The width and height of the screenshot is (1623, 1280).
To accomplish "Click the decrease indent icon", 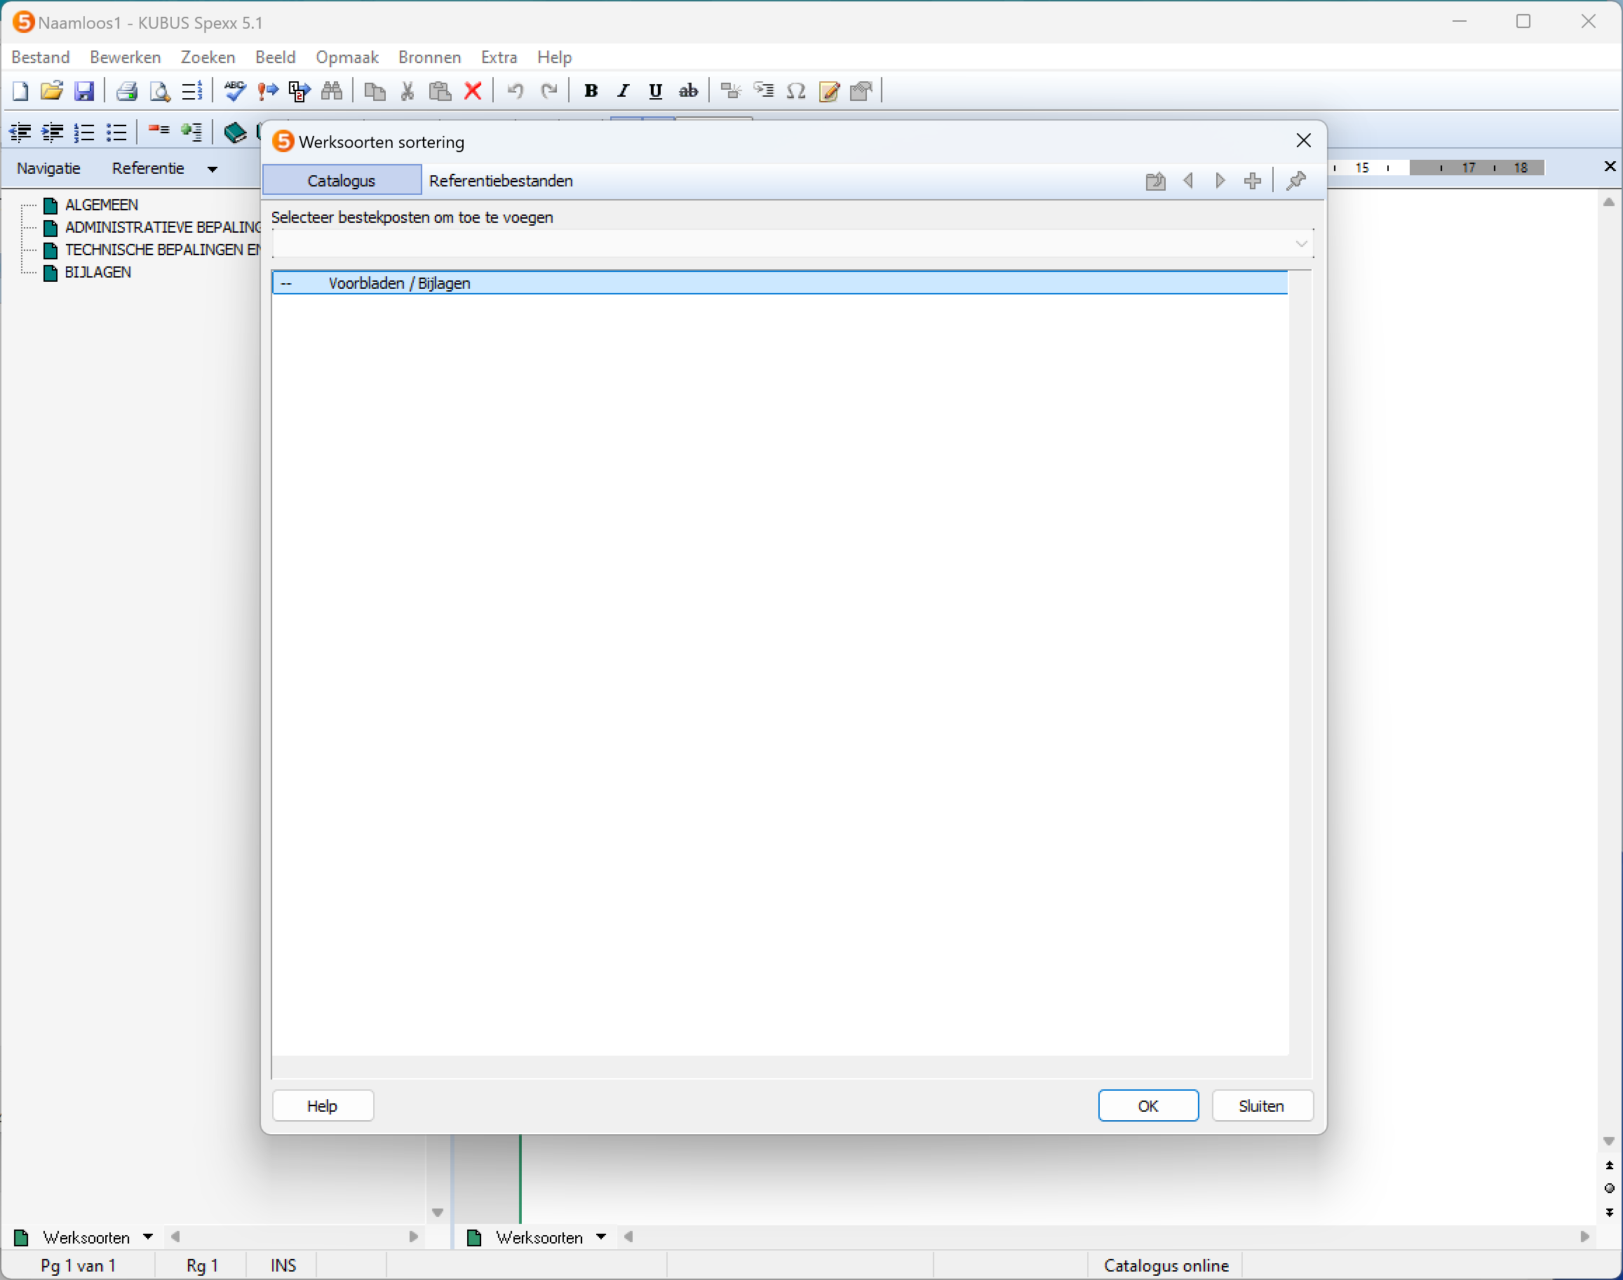I will click(20, 132).
